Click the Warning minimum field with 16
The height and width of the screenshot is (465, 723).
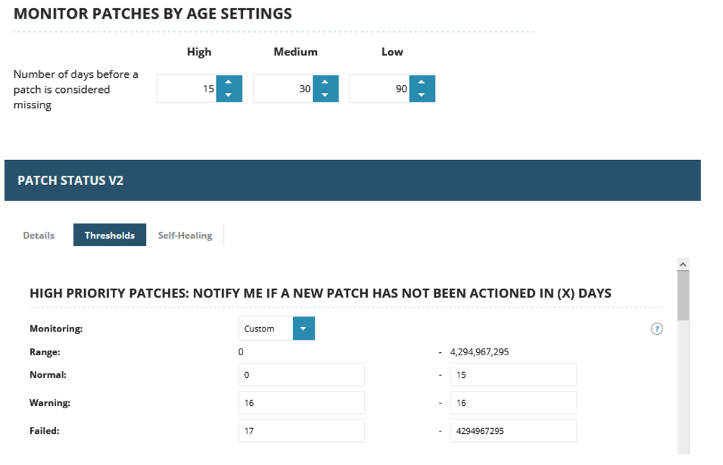pos(301,403)
